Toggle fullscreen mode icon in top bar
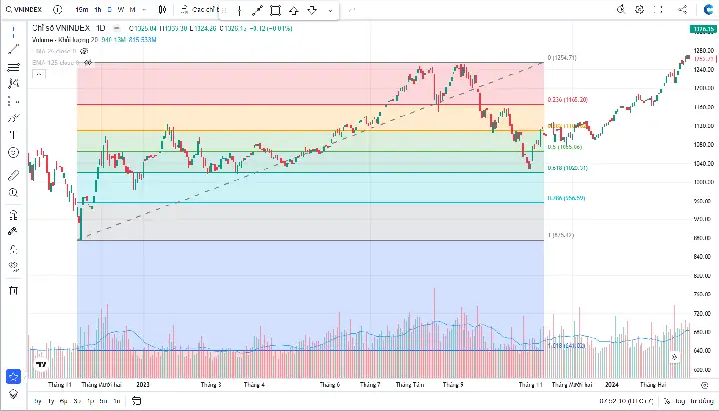The image size is (719, 411). pyautogui.click(x=658, y=9)
